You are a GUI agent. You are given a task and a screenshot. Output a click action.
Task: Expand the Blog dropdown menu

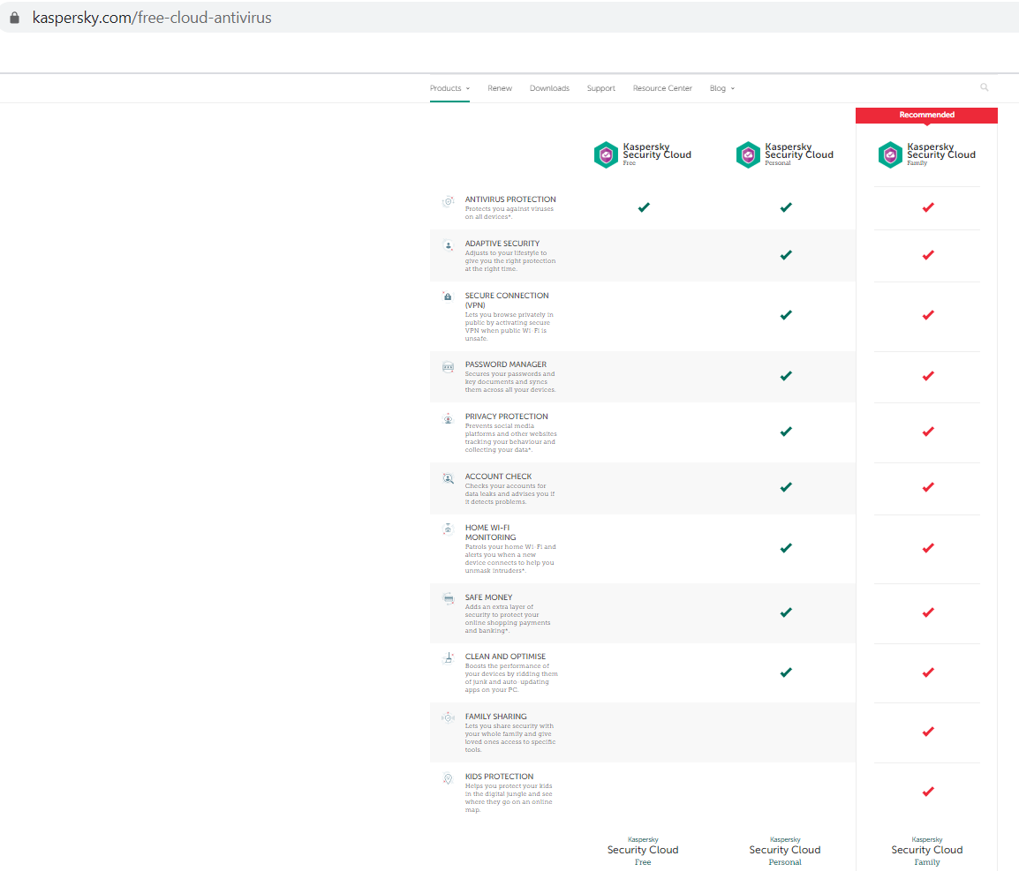(x=722, y=88)
